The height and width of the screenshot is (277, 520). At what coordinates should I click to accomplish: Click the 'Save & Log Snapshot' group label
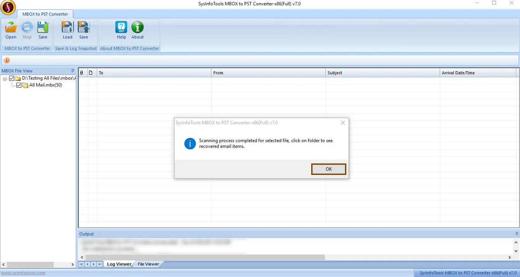[76, 48]
